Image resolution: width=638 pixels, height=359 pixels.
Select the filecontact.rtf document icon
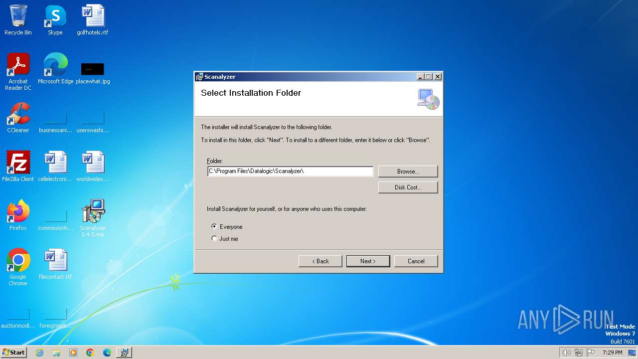(x=55, y=264)
